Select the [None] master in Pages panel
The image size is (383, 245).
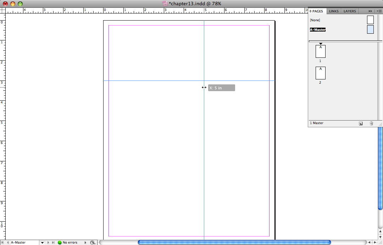pos(315,20)
